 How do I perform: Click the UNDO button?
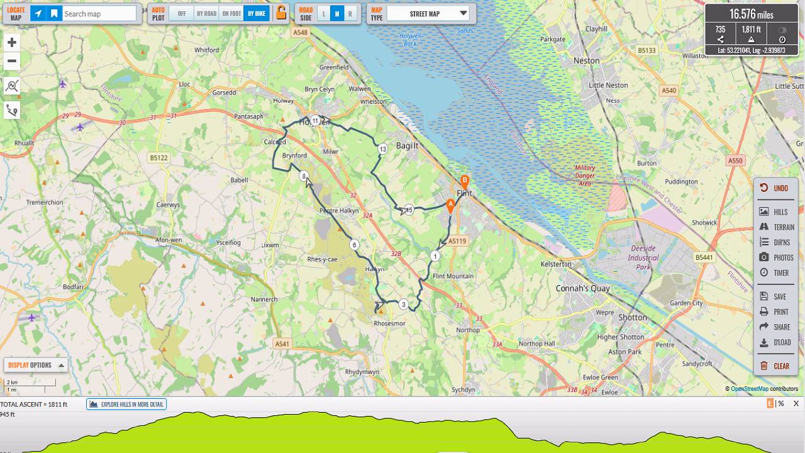coord(774,188)
